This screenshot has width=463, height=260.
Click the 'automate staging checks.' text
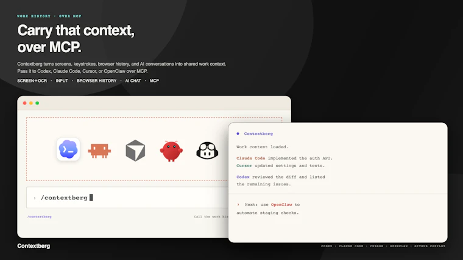coord(267,213)
